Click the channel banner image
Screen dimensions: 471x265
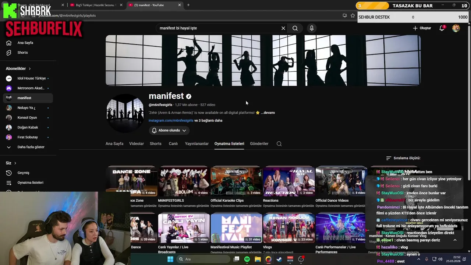[263, 60]
